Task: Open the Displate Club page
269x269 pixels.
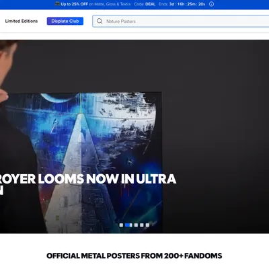Action: pos(65,21)
